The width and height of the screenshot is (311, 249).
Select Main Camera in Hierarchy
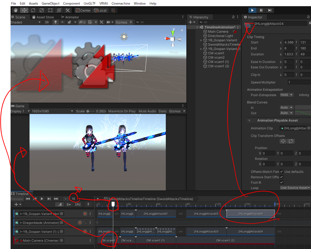[x=218, y=32]
